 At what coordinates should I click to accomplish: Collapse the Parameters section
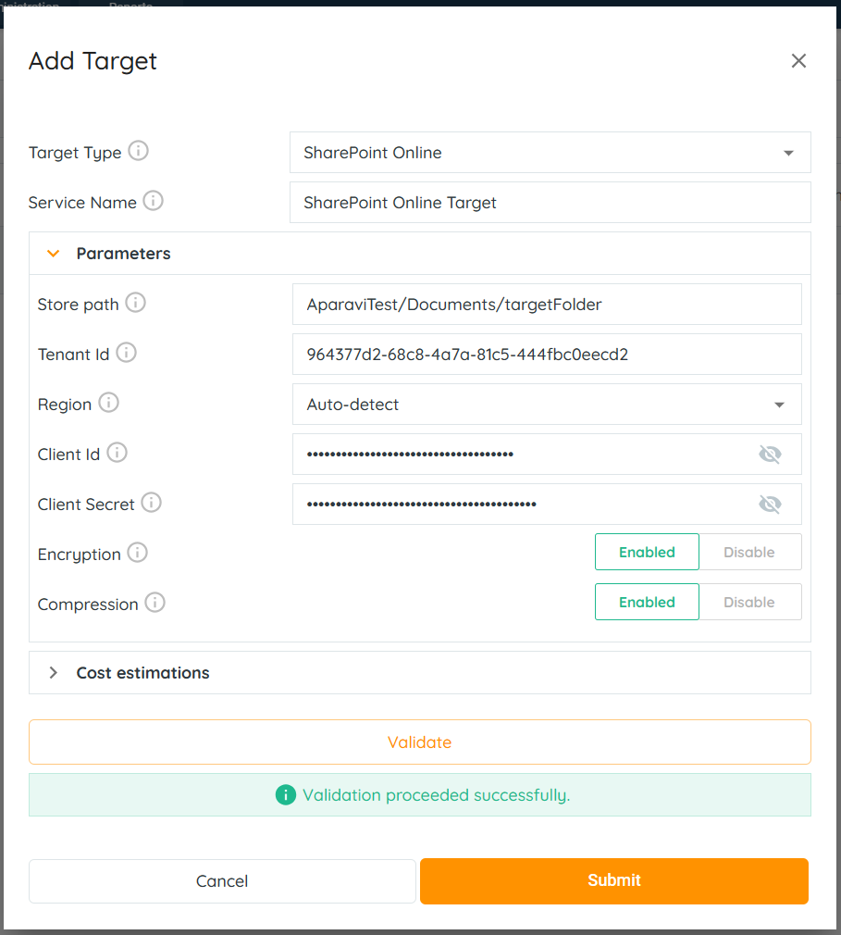[54, 254]
